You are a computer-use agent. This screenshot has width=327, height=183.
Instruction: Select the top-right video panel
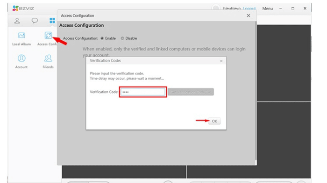click(x=284, y=63)
